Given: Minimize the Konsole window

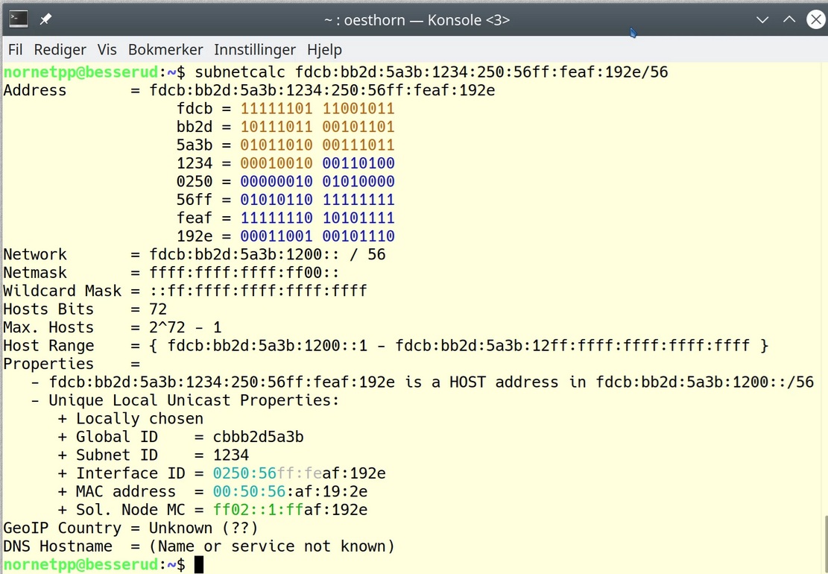Looking at the screenshot, I should [762, 19].
